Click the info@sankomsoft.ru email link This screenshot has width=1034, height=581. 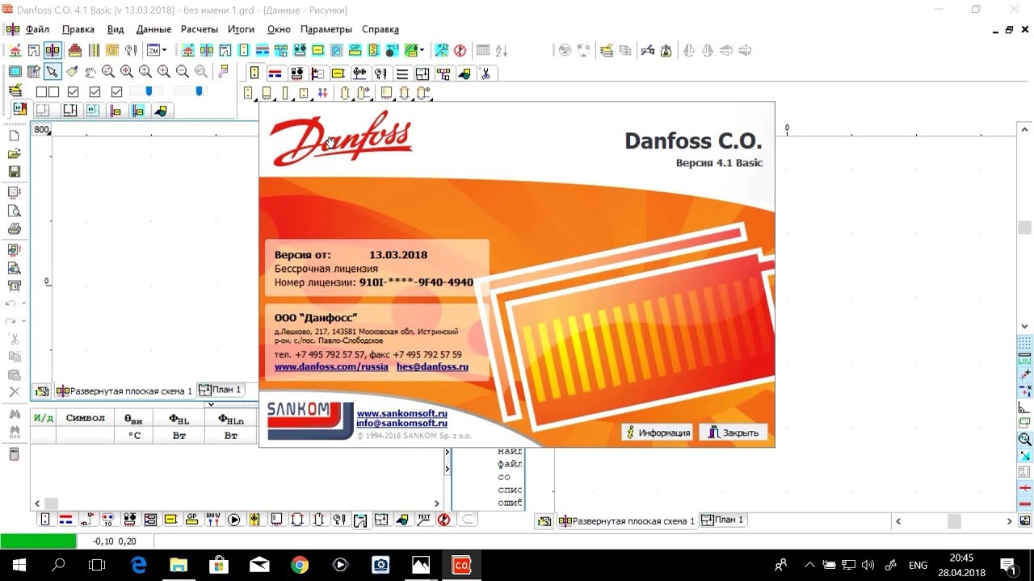[x=401, y=423]
